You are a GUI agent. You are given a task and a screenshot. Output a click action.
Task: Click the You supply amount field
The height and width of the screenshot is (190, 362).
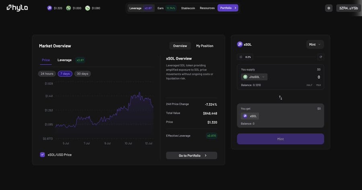coord(319,77)
